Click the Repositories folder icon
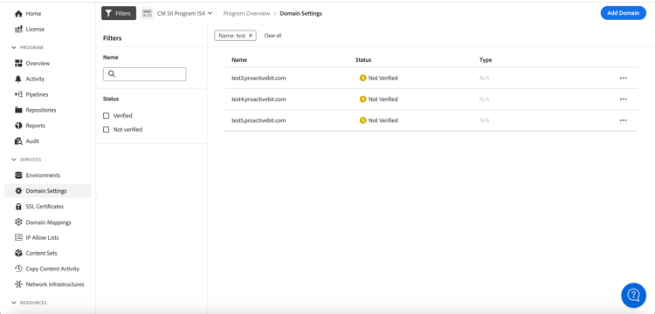This screenshot has height=314, width=655. (x=18, y=110)
